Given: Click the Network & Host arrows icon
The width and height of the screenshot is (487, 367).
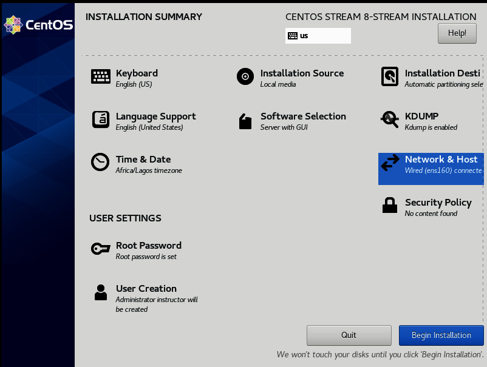Looking at the screenshot, I should pos(390,163).
